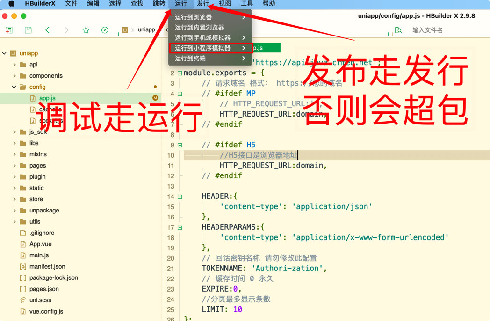Expand the libs folder chevron

(14, 143)
